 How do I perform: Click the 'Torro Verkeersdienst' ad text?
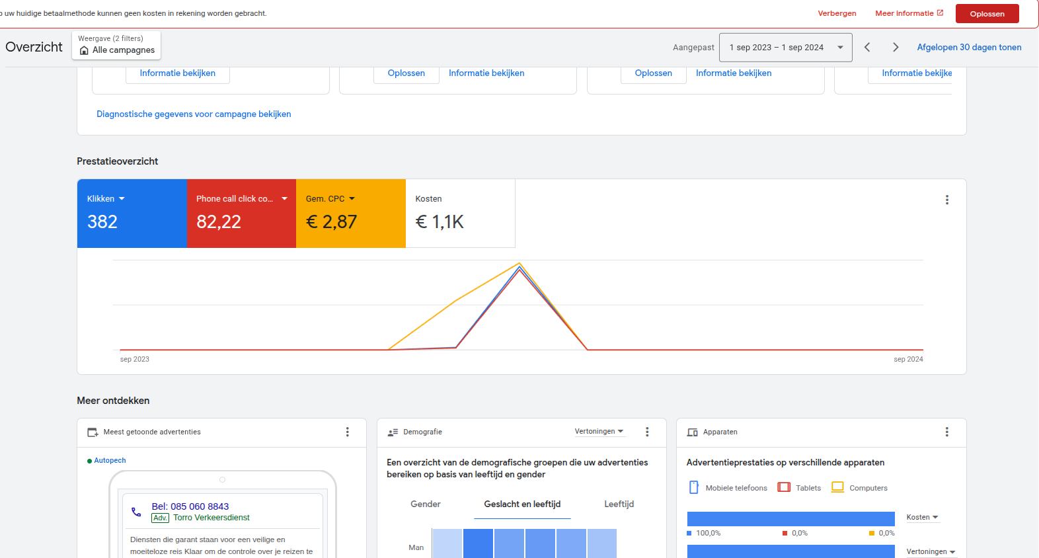click(212, 518)
